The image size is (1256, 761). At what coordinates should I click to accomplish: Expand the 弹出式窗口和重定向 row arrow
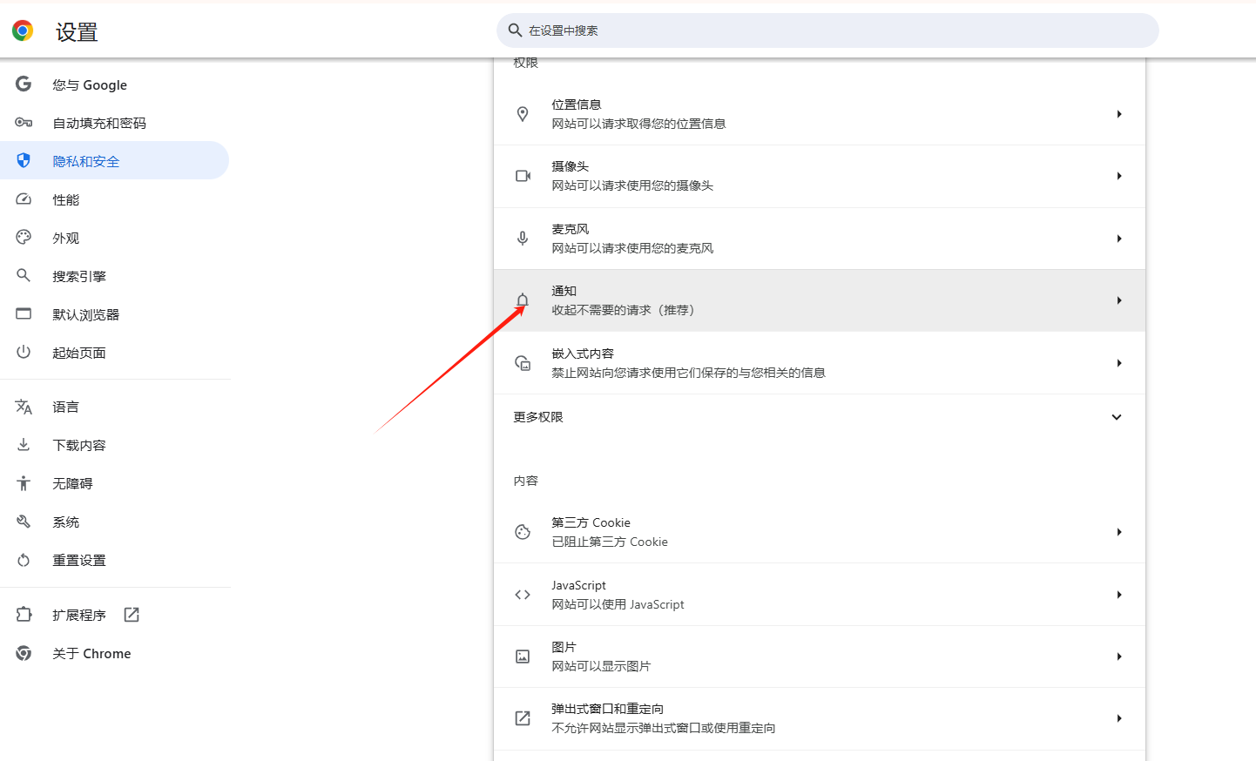(x=1119, y=718)
